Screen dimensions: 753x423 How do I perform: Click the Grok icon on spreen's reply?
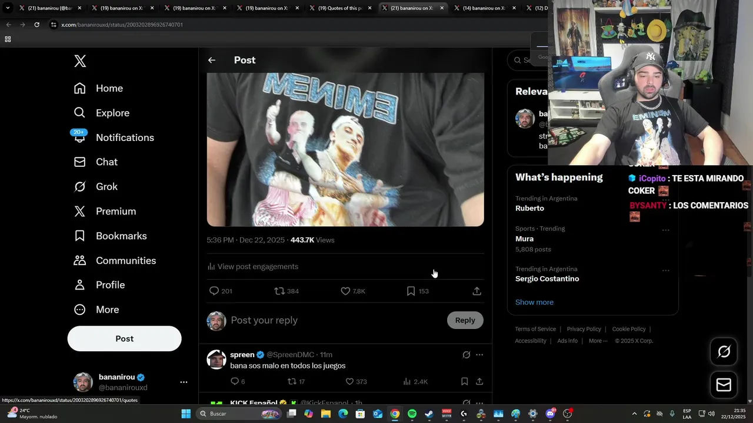click(x=467, y=355)
